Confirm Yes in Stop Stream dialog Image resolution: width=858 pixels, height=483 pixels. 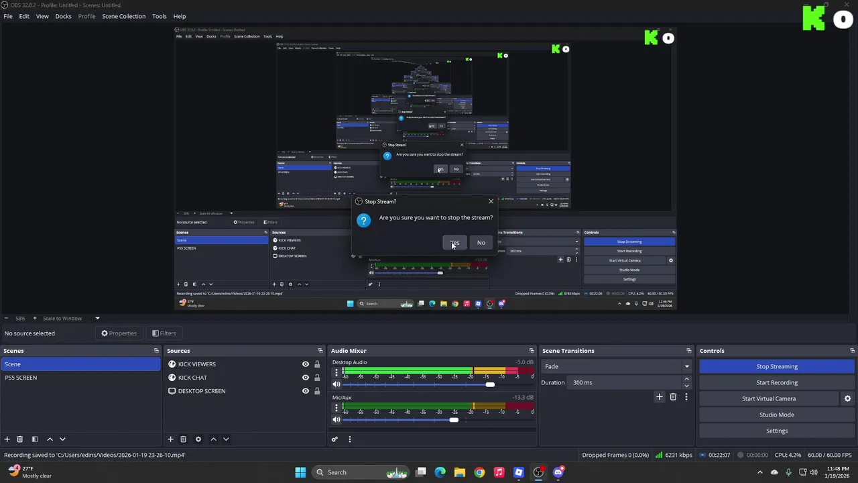point(454,243)
